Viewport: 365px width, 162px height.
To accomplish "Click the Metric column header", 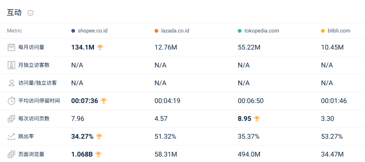I will point(15,31).
